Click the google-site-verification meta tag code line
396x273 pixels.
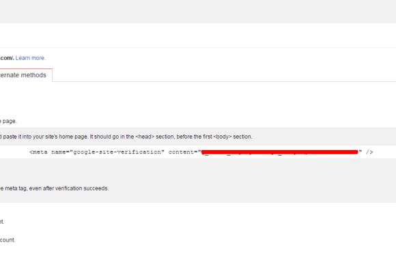pyautogui.click(x=201, y=152)
